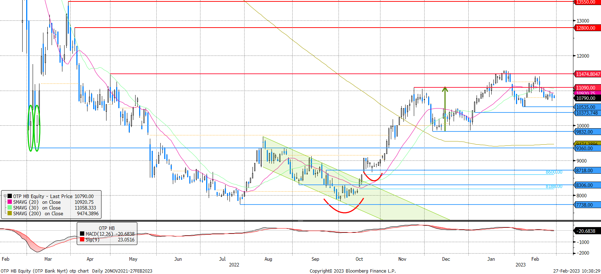Click the panel splitter handle above MACD
This screenshot has width=601, height=274.
[300, 221]
